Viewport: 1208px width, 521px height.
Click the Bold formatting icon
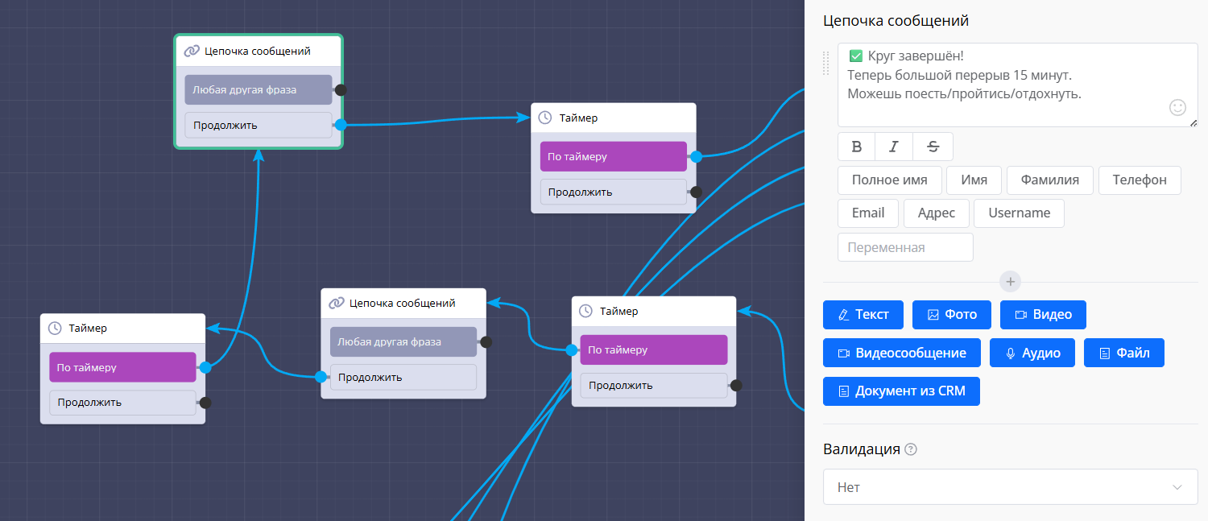pyautogui.click(x=857, y=147)
